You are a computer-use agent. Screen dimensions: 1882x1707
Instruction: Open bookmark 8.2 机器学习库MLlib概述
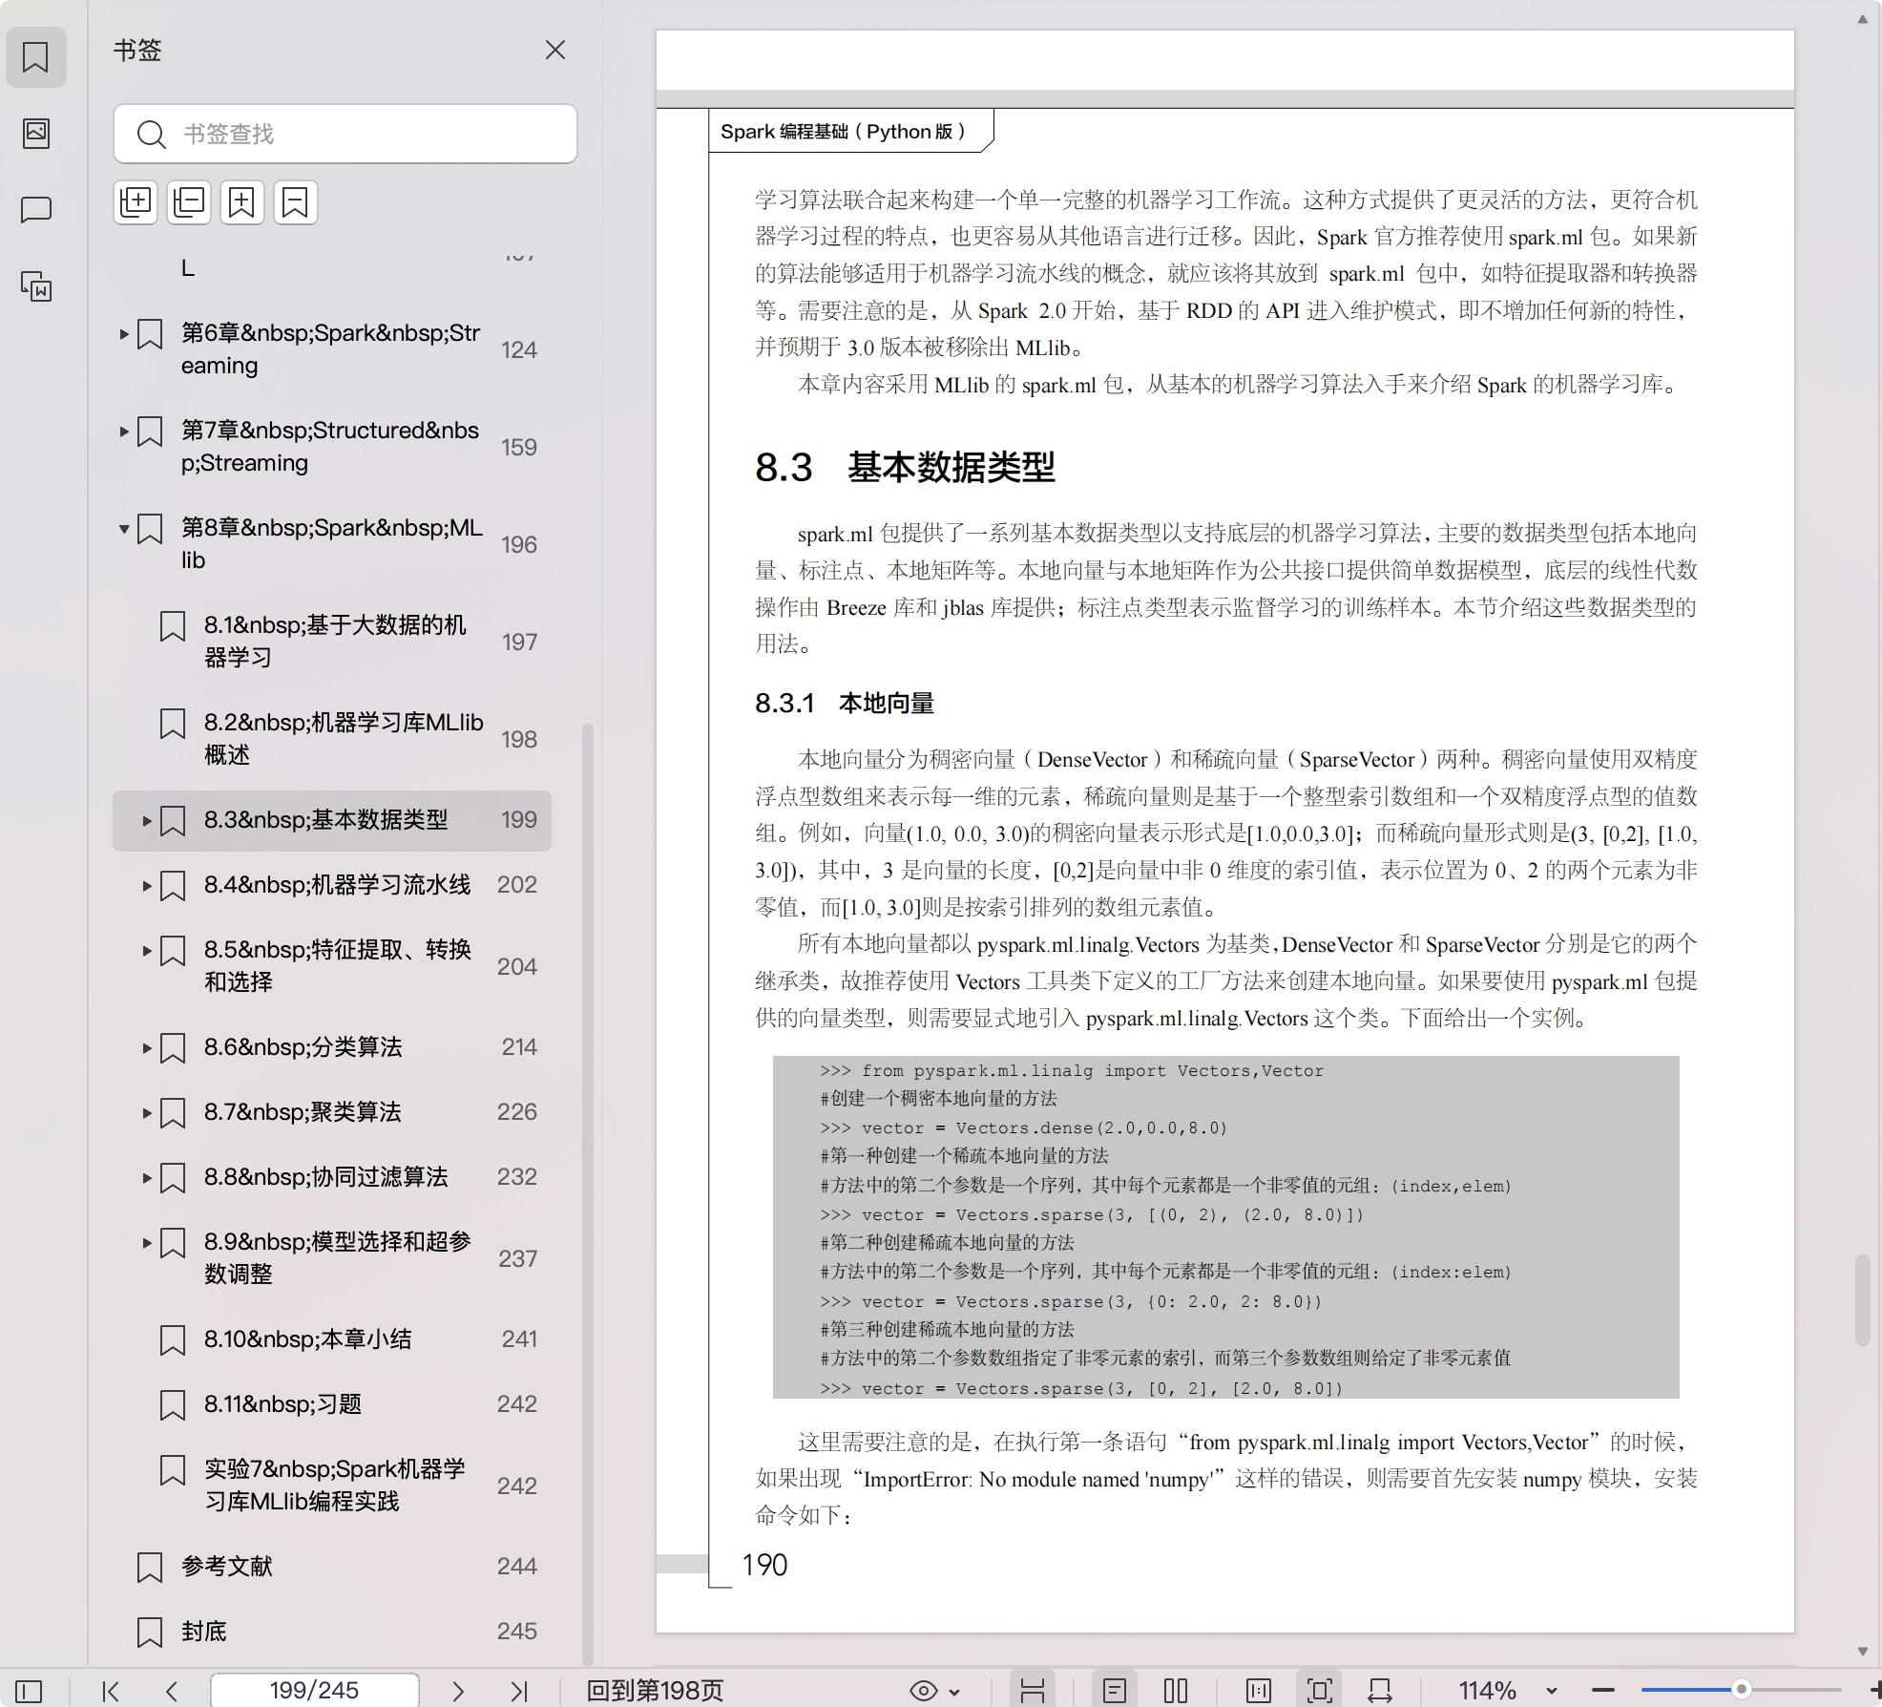[x=344, y=739]
